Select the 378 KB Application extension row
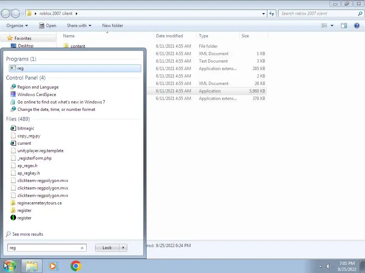This screenshot has height=273, width=365. [x=206, y=98]
